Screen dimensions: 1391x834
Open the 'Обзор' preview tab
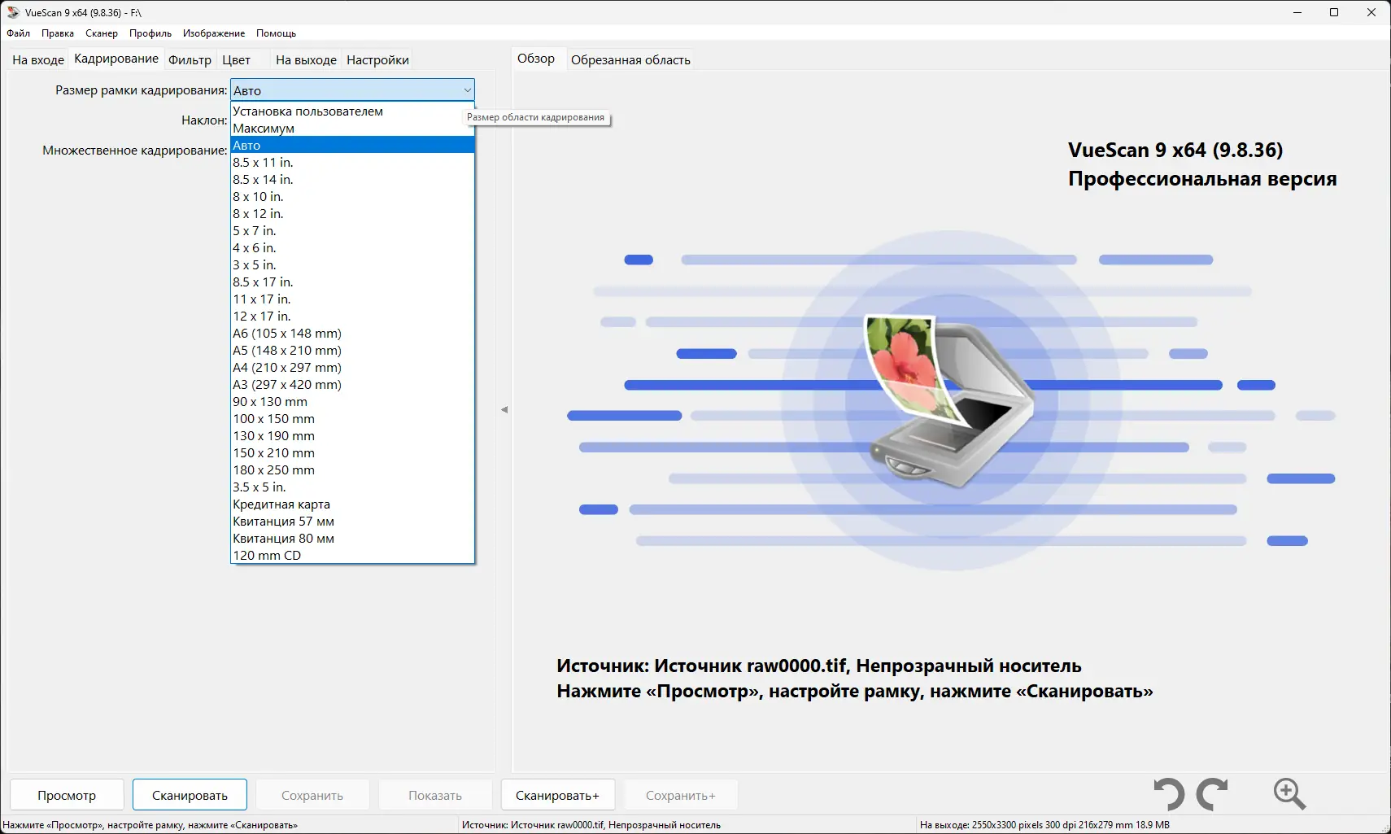536,59
